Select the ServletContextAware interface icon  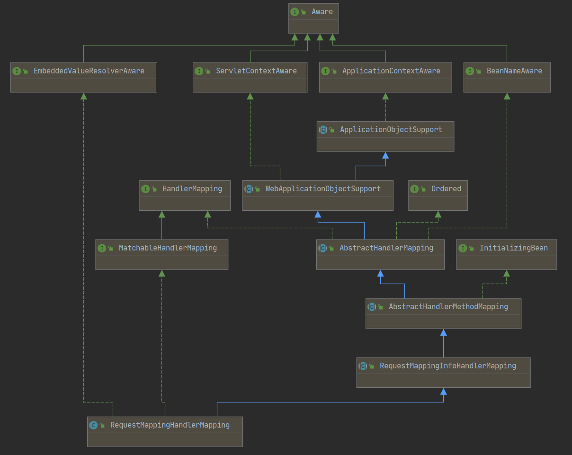[x=199, y=71]
